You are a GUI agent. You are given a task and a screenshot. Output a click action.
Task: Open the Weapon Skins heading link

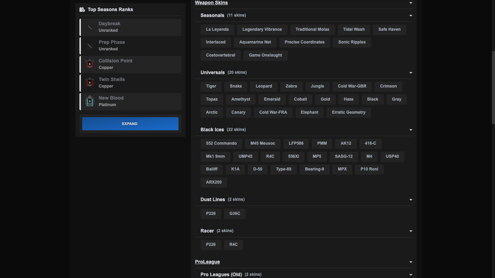click(211, 3)
